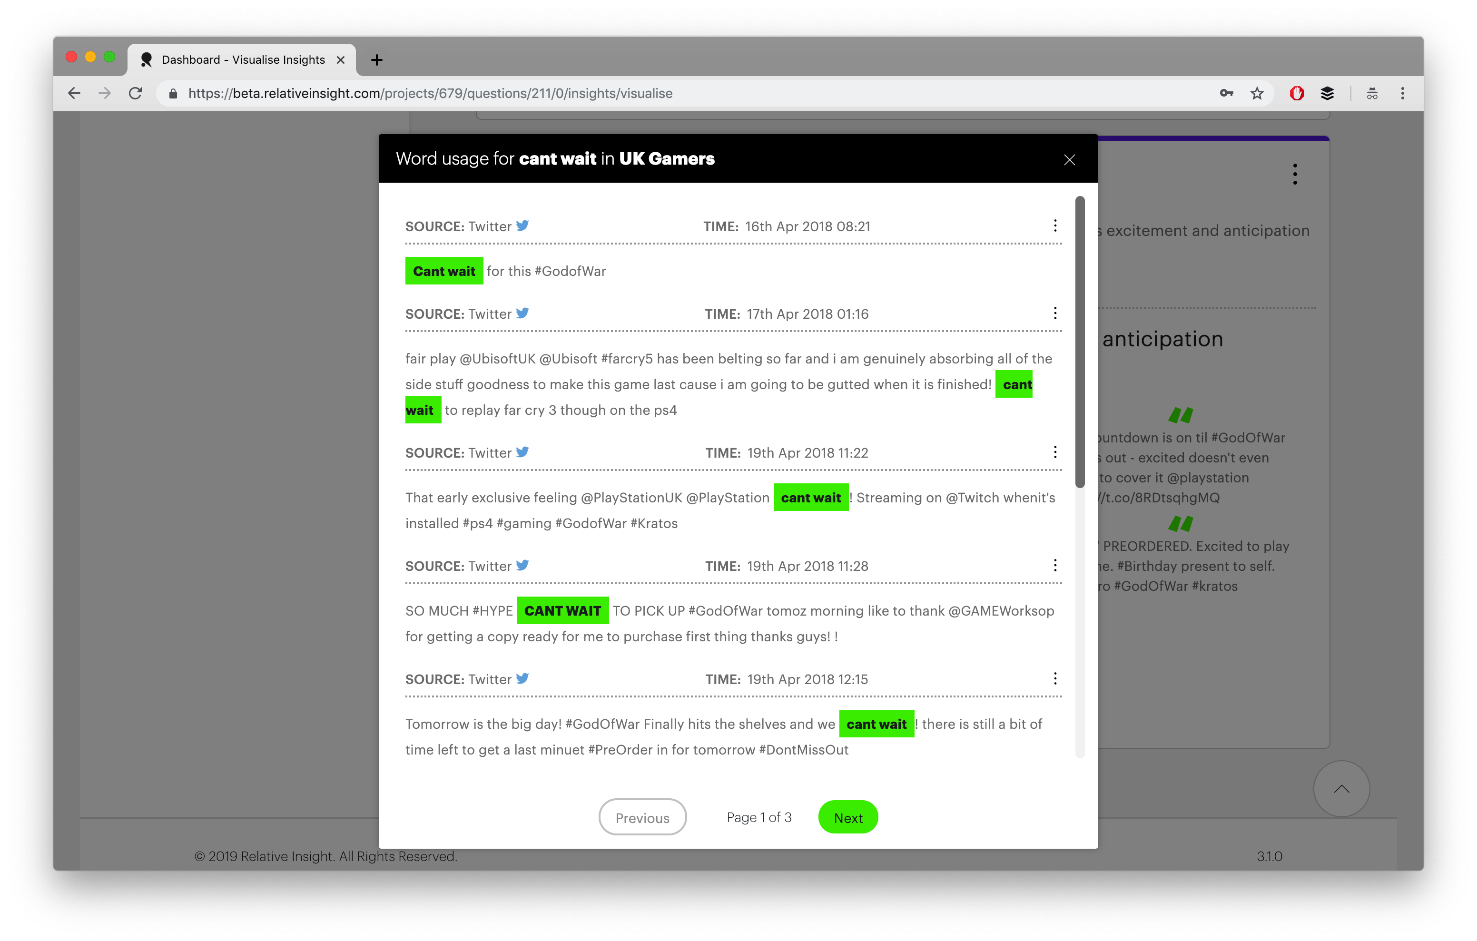Click the 'anticipation' heading in background card
Image resolution: width=1477 pixels, height=941 pixels.
tap(1162, 339)
